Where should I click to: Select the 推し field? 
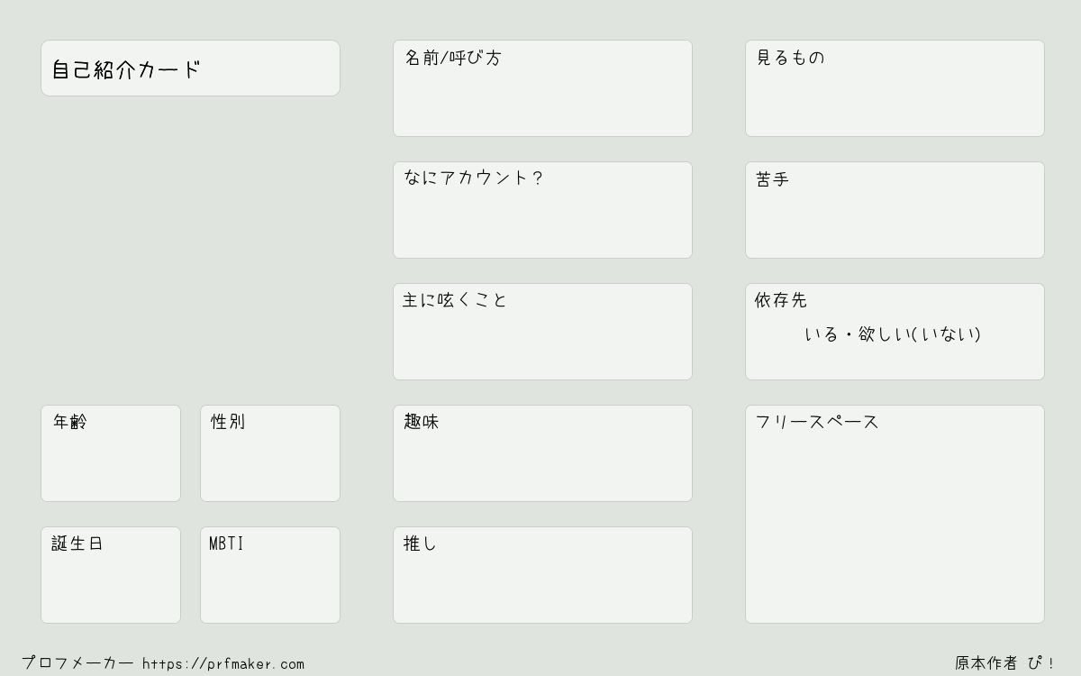tap(542, 575)
